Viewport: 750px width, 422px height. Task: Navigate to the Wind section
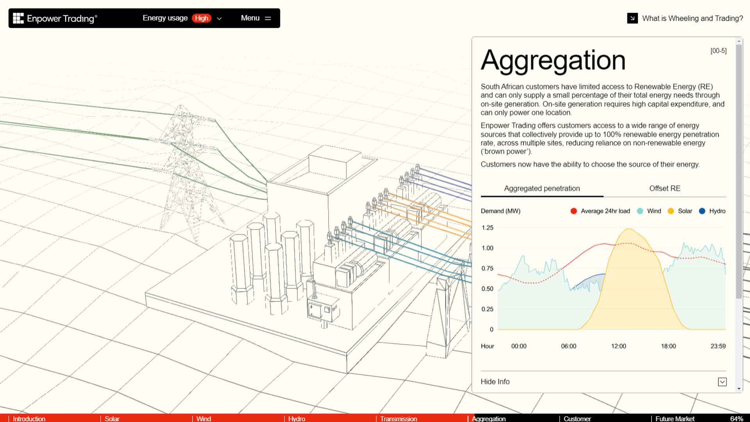pos(204,418)
